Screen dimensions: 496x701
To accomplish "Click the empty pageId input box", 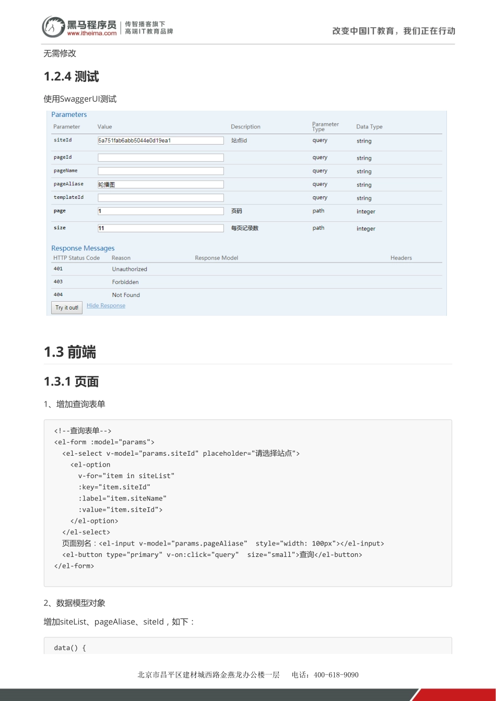I will (160, 157).
